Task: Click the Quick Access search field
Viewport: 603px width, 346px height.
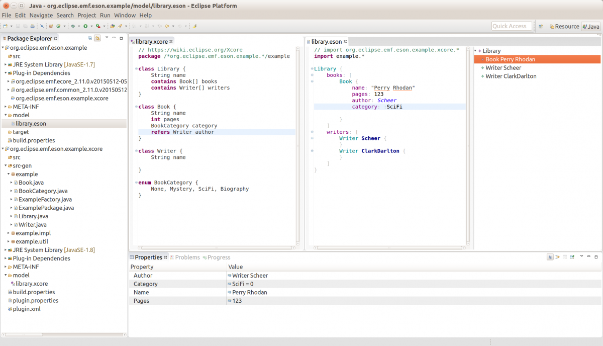Action: 511,26
